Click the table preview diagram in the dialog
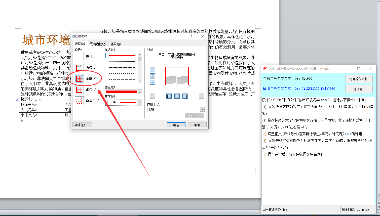 177,76
